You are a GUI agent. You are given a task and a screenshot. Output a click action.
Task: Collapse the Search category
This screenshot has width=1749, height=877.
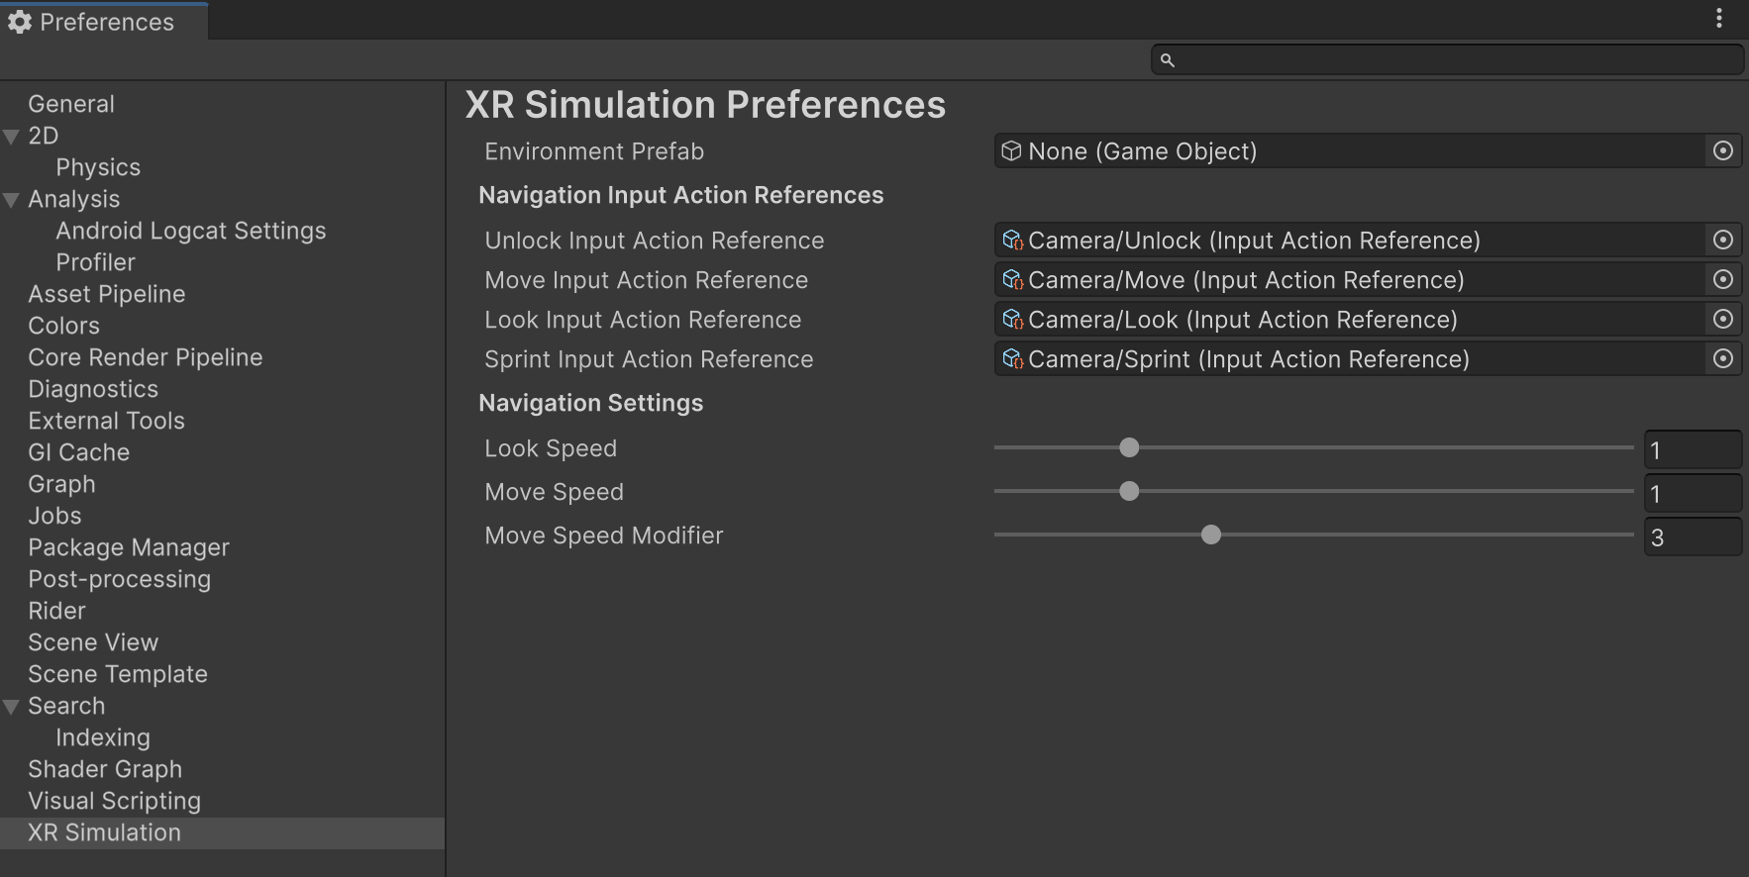pyautogui.click(x=12, y=707)
